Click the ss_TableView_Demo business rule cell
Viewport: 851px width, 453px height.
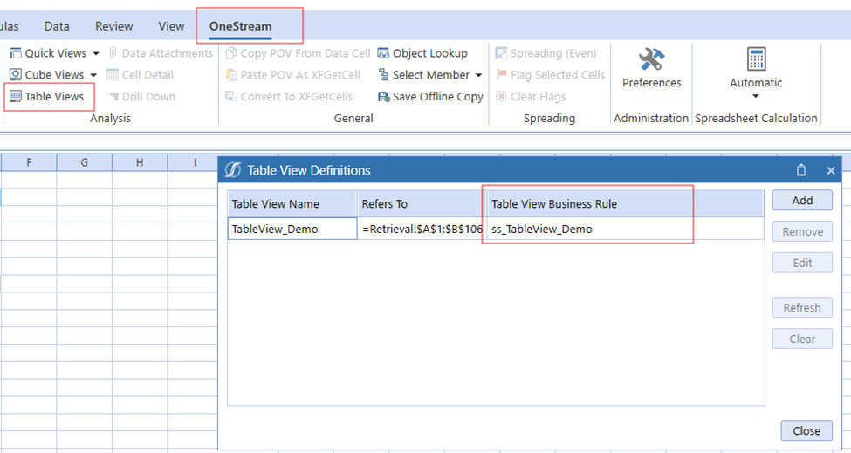pos(589,230)
